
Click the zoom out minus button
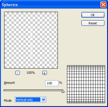click(x=17, y=73)
